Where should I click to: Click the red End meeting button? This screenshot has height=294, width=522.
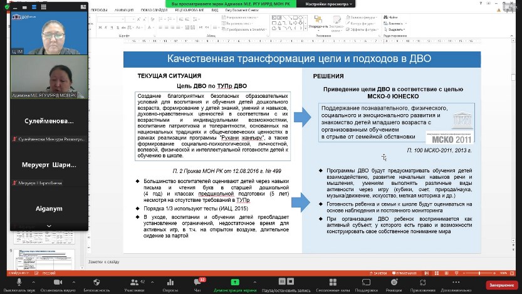coord(501,285)
